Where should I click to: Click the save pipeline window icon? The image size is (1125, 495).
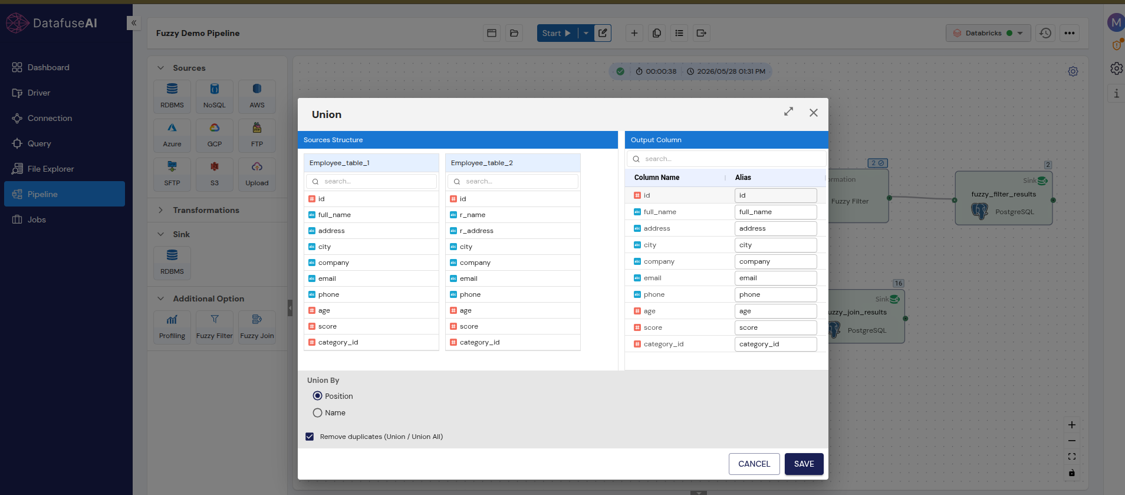point(492,33)
